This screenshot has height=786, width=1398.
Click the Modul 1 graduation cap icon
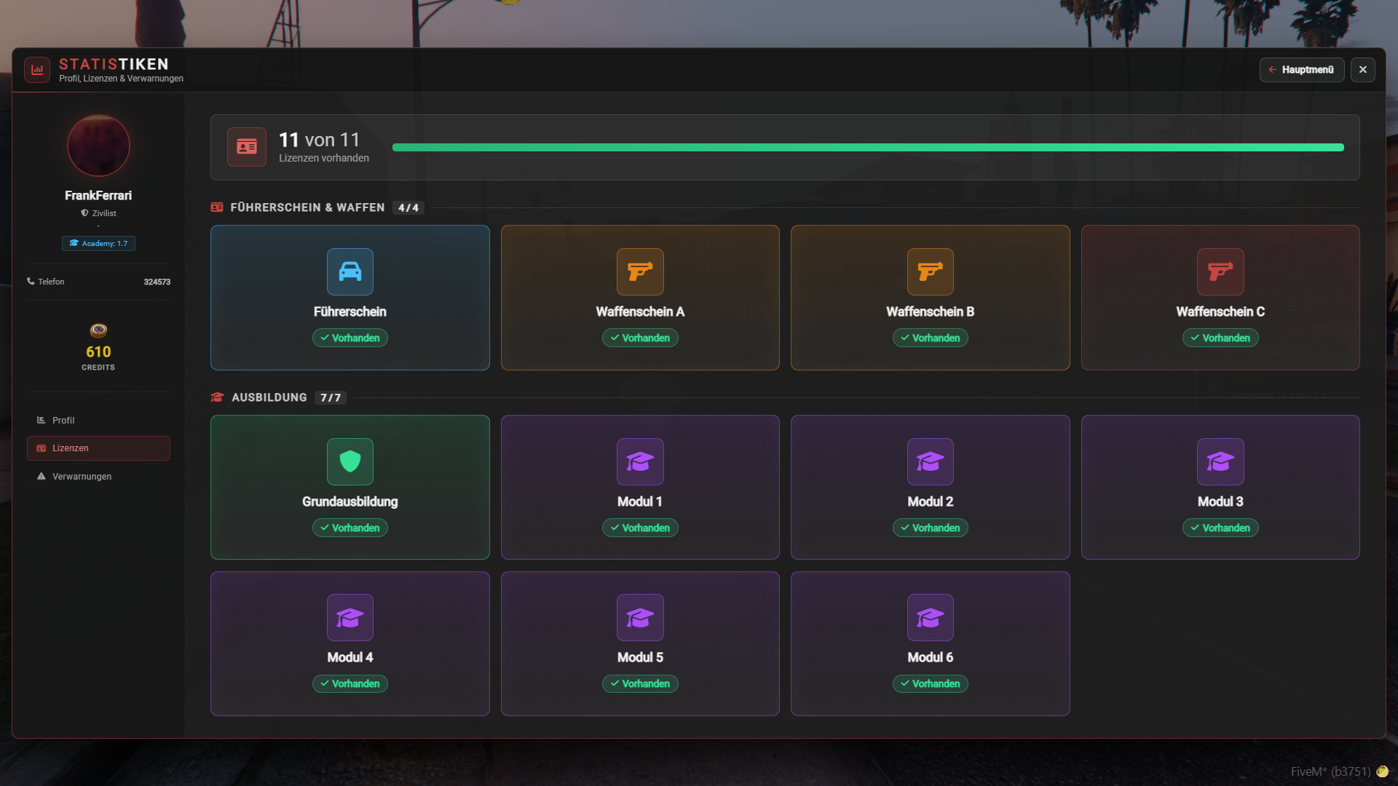[640, 461]
